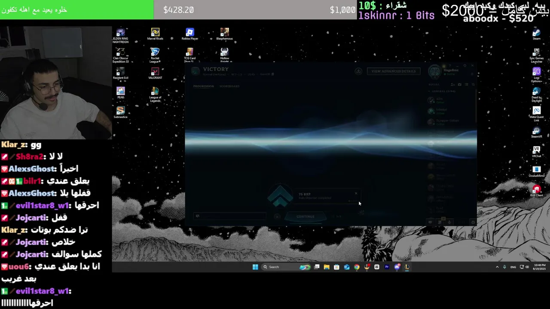The height and width of the screenshot is (309, 550).
Task: Open Task View from the taskbar
Action: click(317, 267)
